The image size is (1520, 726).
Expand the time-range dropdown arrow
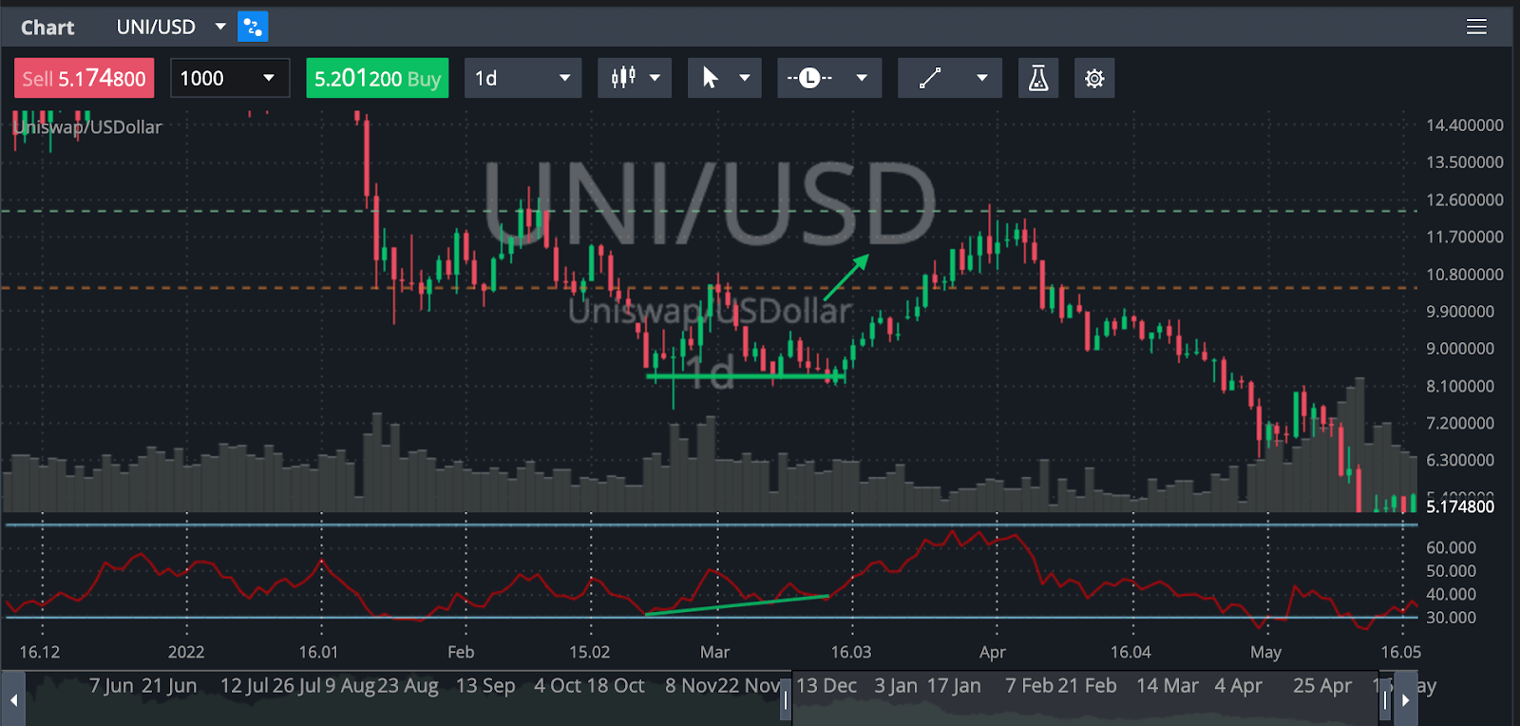pos(862,78)
